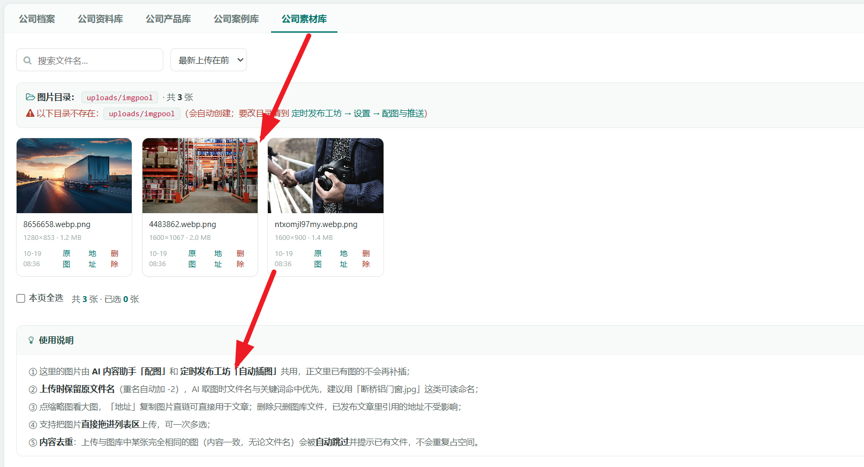Screen dimensions: 864x467
Task: Open the handshake image ntxomjl97my.webp.png thumbnail
Action: [326, 176]
